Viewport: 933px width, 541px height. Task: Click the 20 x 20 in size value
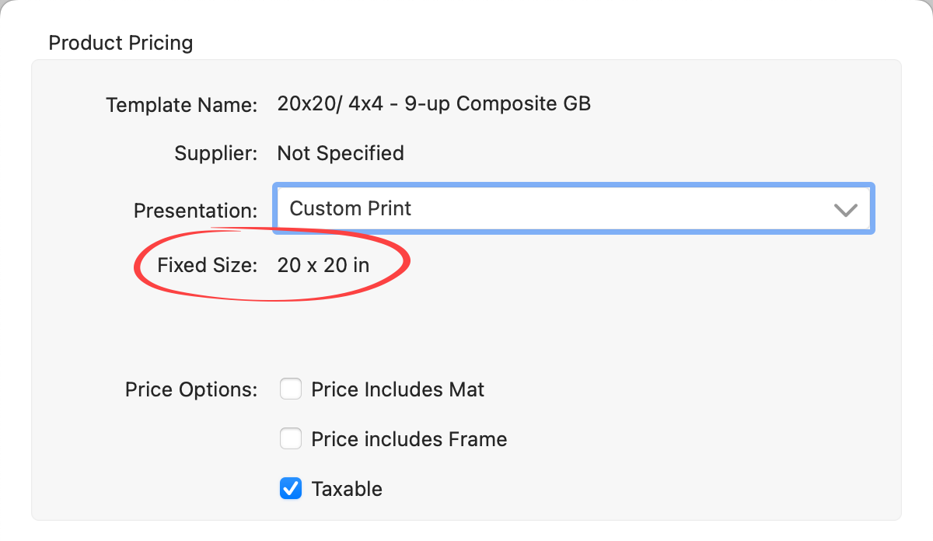pyautogui.click(x=323, y=265)
